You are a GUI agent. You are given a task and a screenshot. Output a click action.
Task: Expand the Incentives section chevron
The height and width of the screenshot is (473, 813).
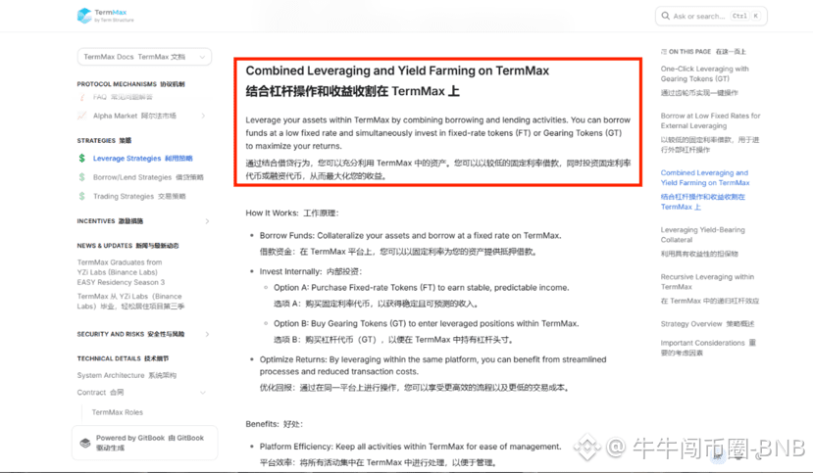point(207,221)
